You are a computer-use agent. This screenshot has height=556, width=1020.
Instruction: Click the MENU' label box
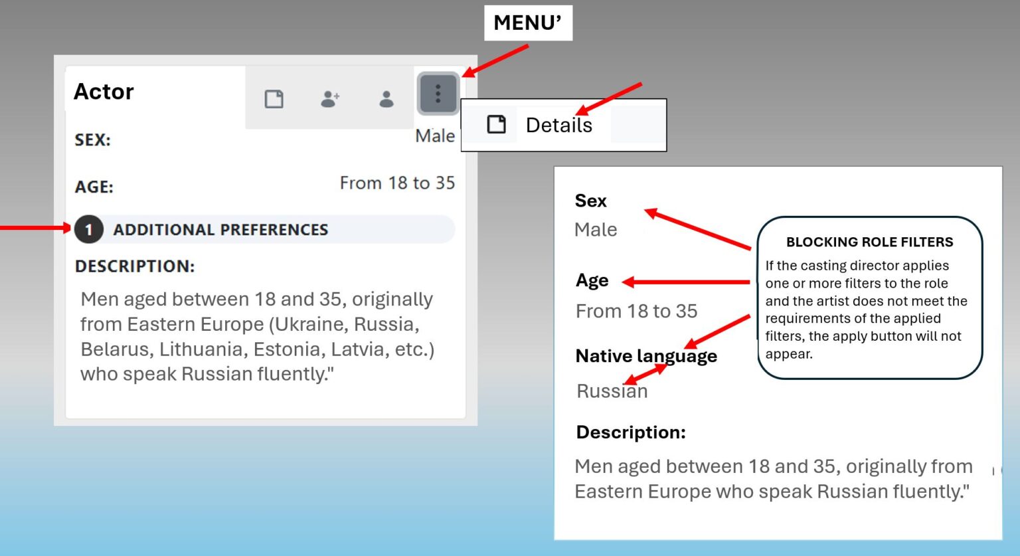528,23
